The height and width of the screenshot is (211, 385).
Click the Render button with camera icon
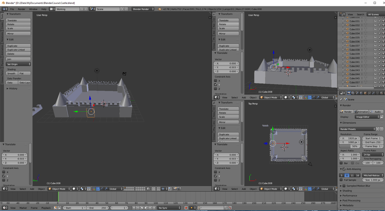click(346, 112)
